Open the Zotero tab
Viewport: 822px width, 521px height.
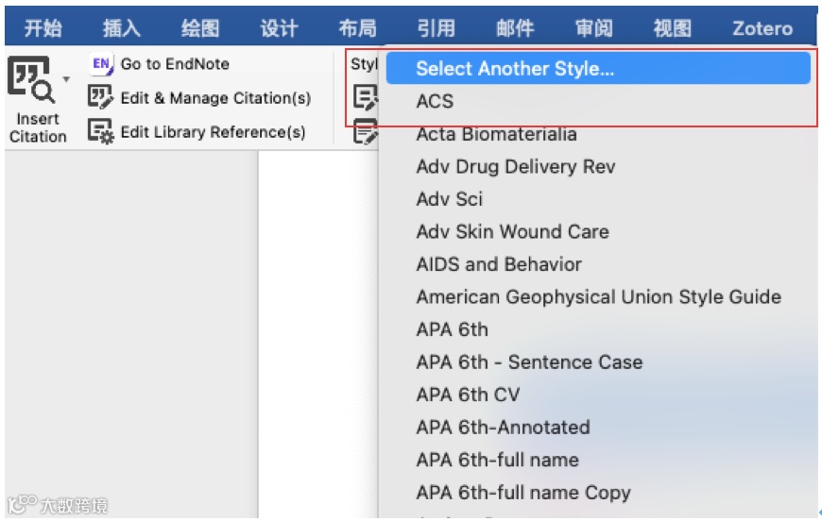coord(762,27)
